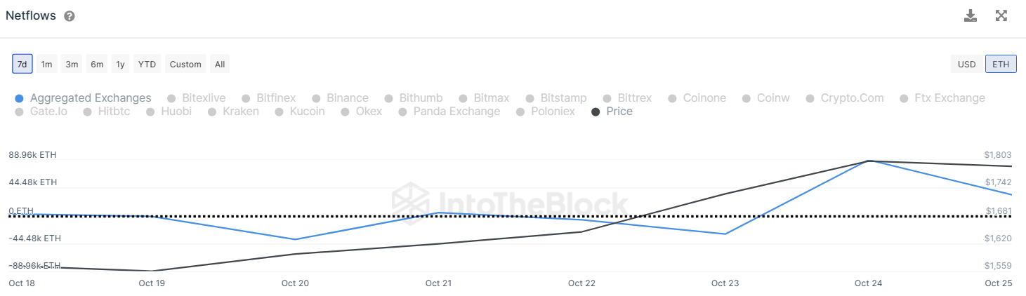1026x296 pixels.
Task: Enable the Huobi legend dot
Action: point(151,112)
